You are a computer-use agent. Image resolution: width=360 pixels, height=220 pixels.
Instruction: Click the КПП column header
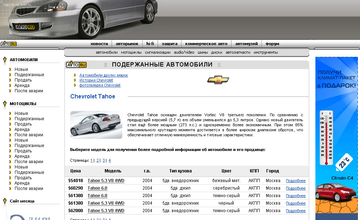254,171
